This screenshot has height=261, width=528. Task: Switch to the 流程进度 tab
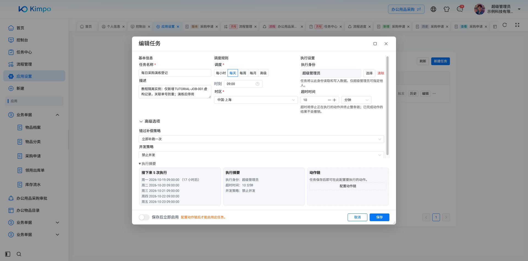click(x=359, y=27)
